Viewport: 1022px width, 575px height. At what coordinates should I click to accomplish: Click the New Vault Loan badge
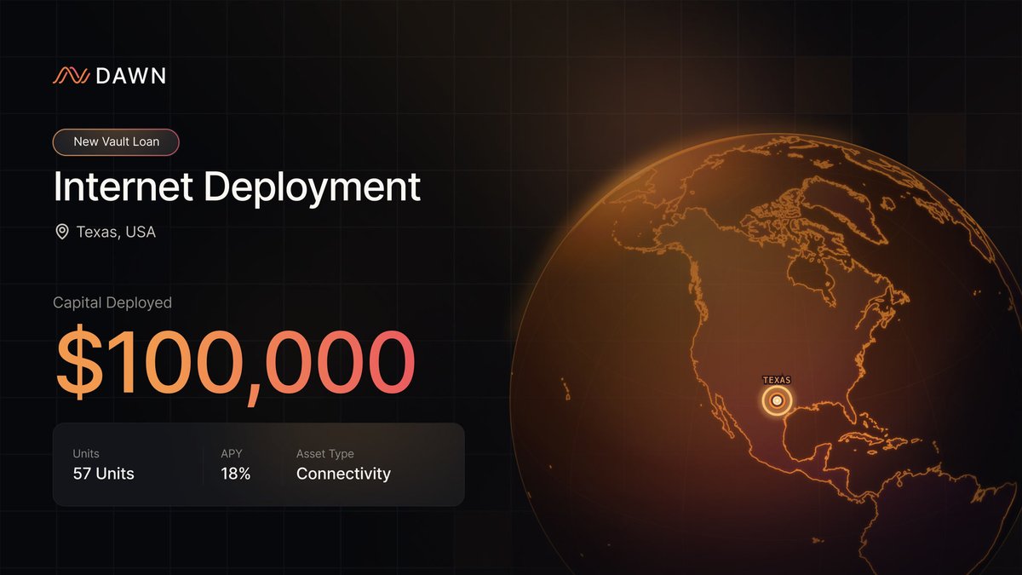pyautogui.click(x=116, y=141)
